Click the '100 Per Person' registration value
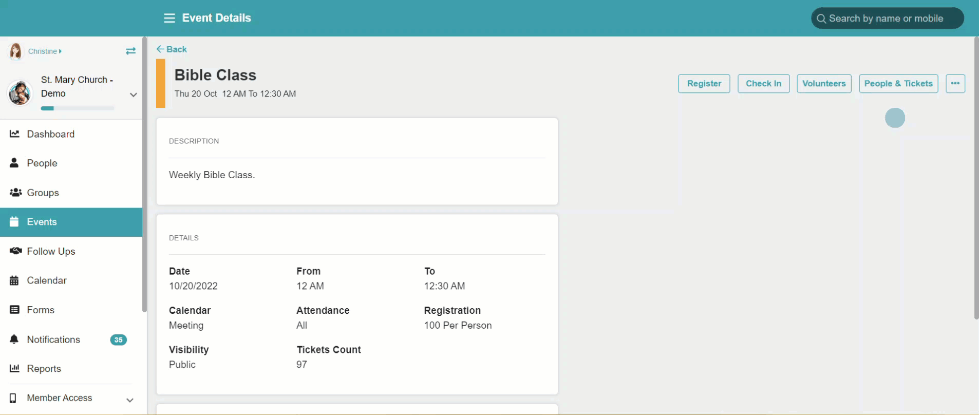 pos(458,326)
